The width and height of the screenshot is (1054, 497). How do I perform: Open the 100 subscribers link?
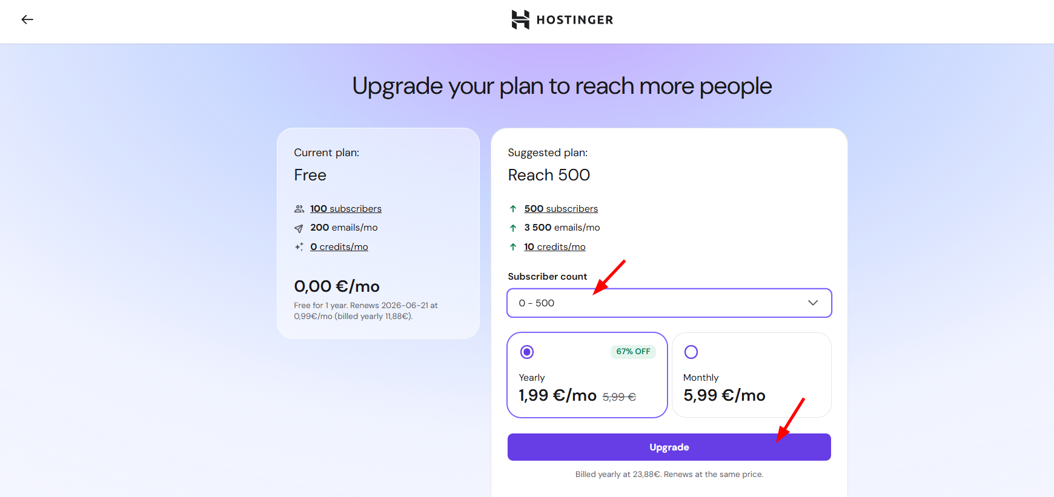[x=346, y=209]
